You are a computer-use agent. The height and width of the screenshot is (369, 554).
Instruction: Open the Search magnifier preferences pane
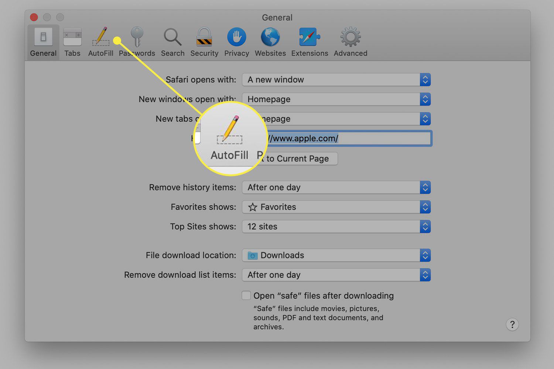point(172,42)
